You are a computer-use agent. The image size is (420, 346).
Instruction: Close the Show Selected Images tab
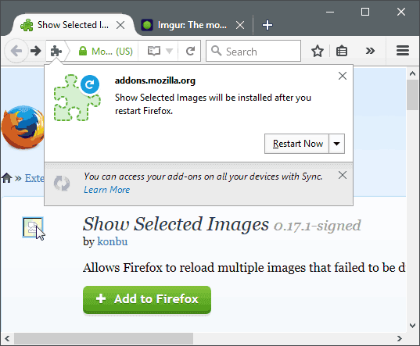120,25
